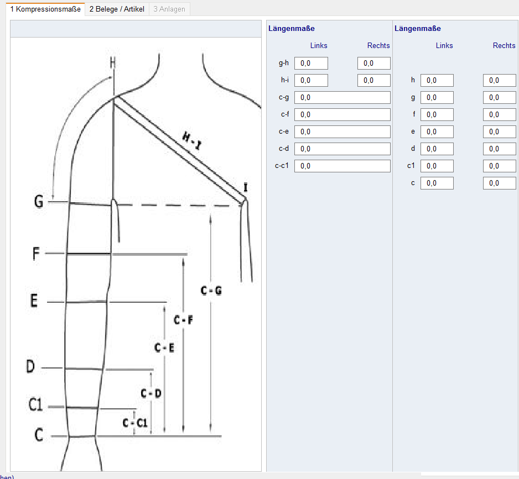Click the Rechts input field for g-h
Image resolution: width=519 pixels, height=479 pixels.
(374, 64)
